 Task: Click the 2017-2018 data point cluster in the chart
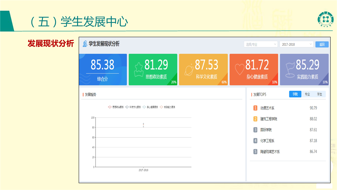click(143, 125)
